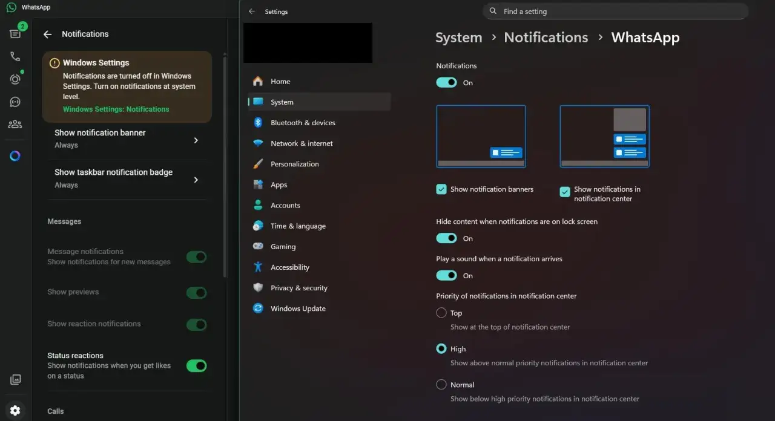Click the WhatsApp notifications panel scrollbar

point(225,166)
